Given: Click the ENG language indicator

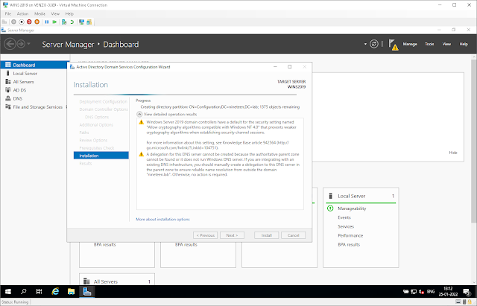Looking at the screenshot, I should 431,292.
